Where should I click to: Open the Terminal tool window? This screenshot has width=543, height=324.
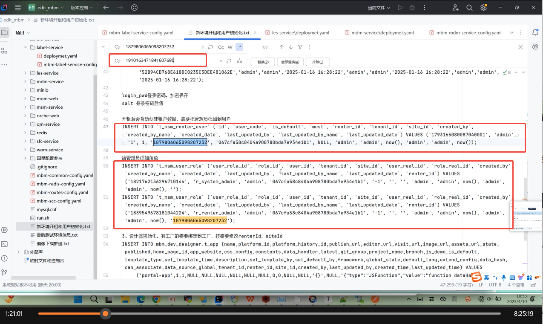tap(4, 244)
